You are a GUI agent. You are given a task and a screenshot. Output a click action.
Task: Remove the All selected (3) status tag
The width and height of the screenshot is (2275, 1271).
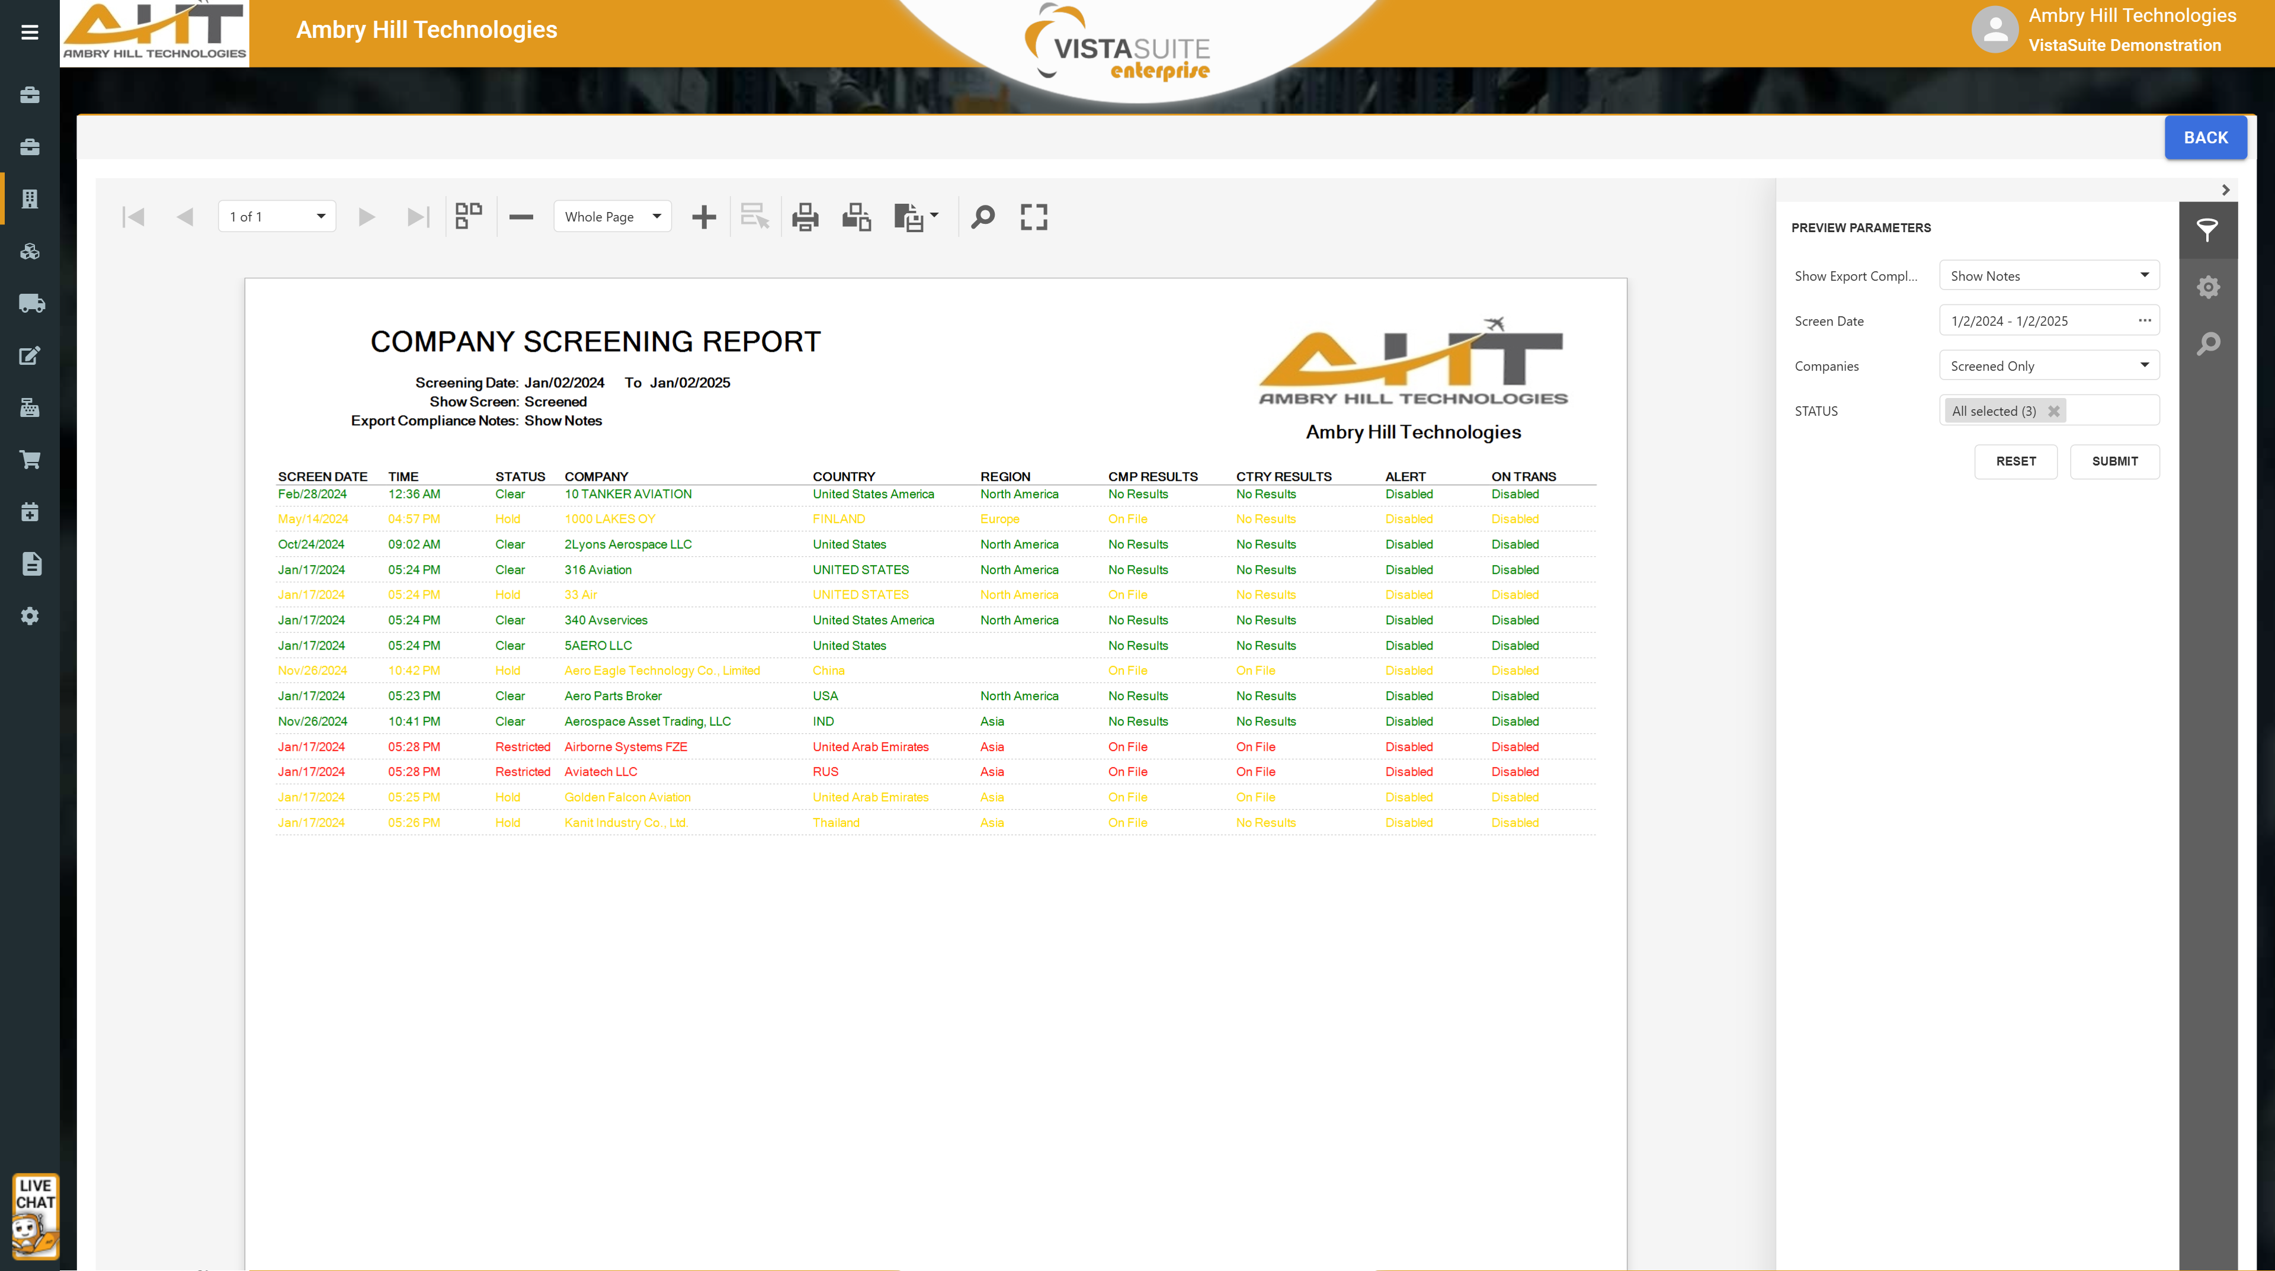2053,411
